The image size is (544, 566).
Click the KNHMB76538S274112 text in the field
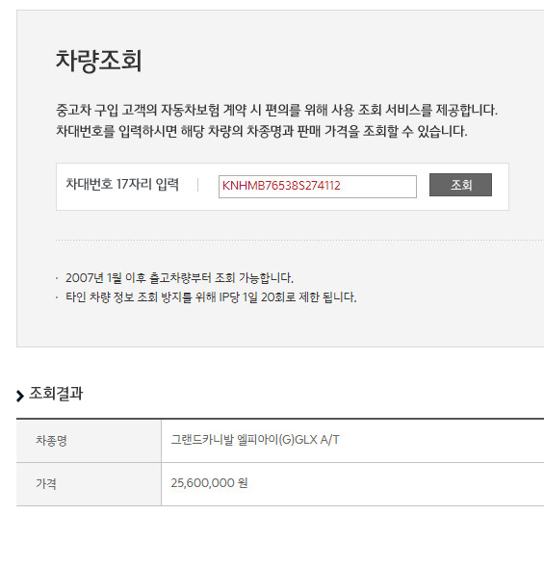click(281, 186)
